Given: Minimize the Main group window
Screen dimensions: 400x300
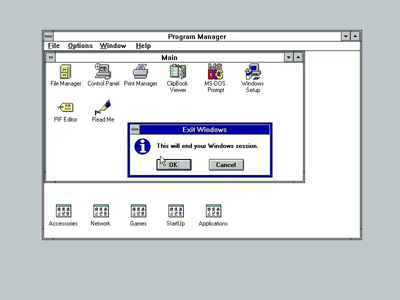Looking at the screenshot, I should point(289,57).
